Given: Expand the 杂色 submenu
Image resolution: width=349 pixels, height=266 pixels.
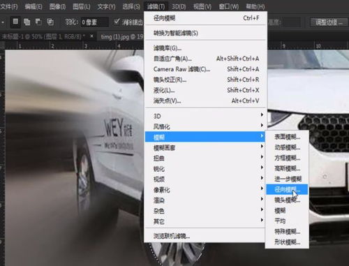Looking at the screenshot, I should [x=205, y=211].
